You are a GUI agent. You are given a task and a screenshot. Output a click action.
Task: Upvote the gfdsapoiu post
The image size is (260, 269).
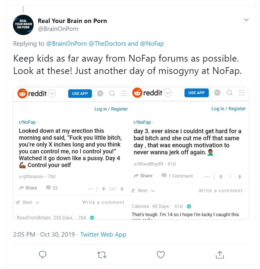click(104, 189)
